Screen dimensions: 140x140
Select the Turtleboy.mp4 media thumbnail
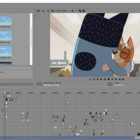(x=6, y=51)
